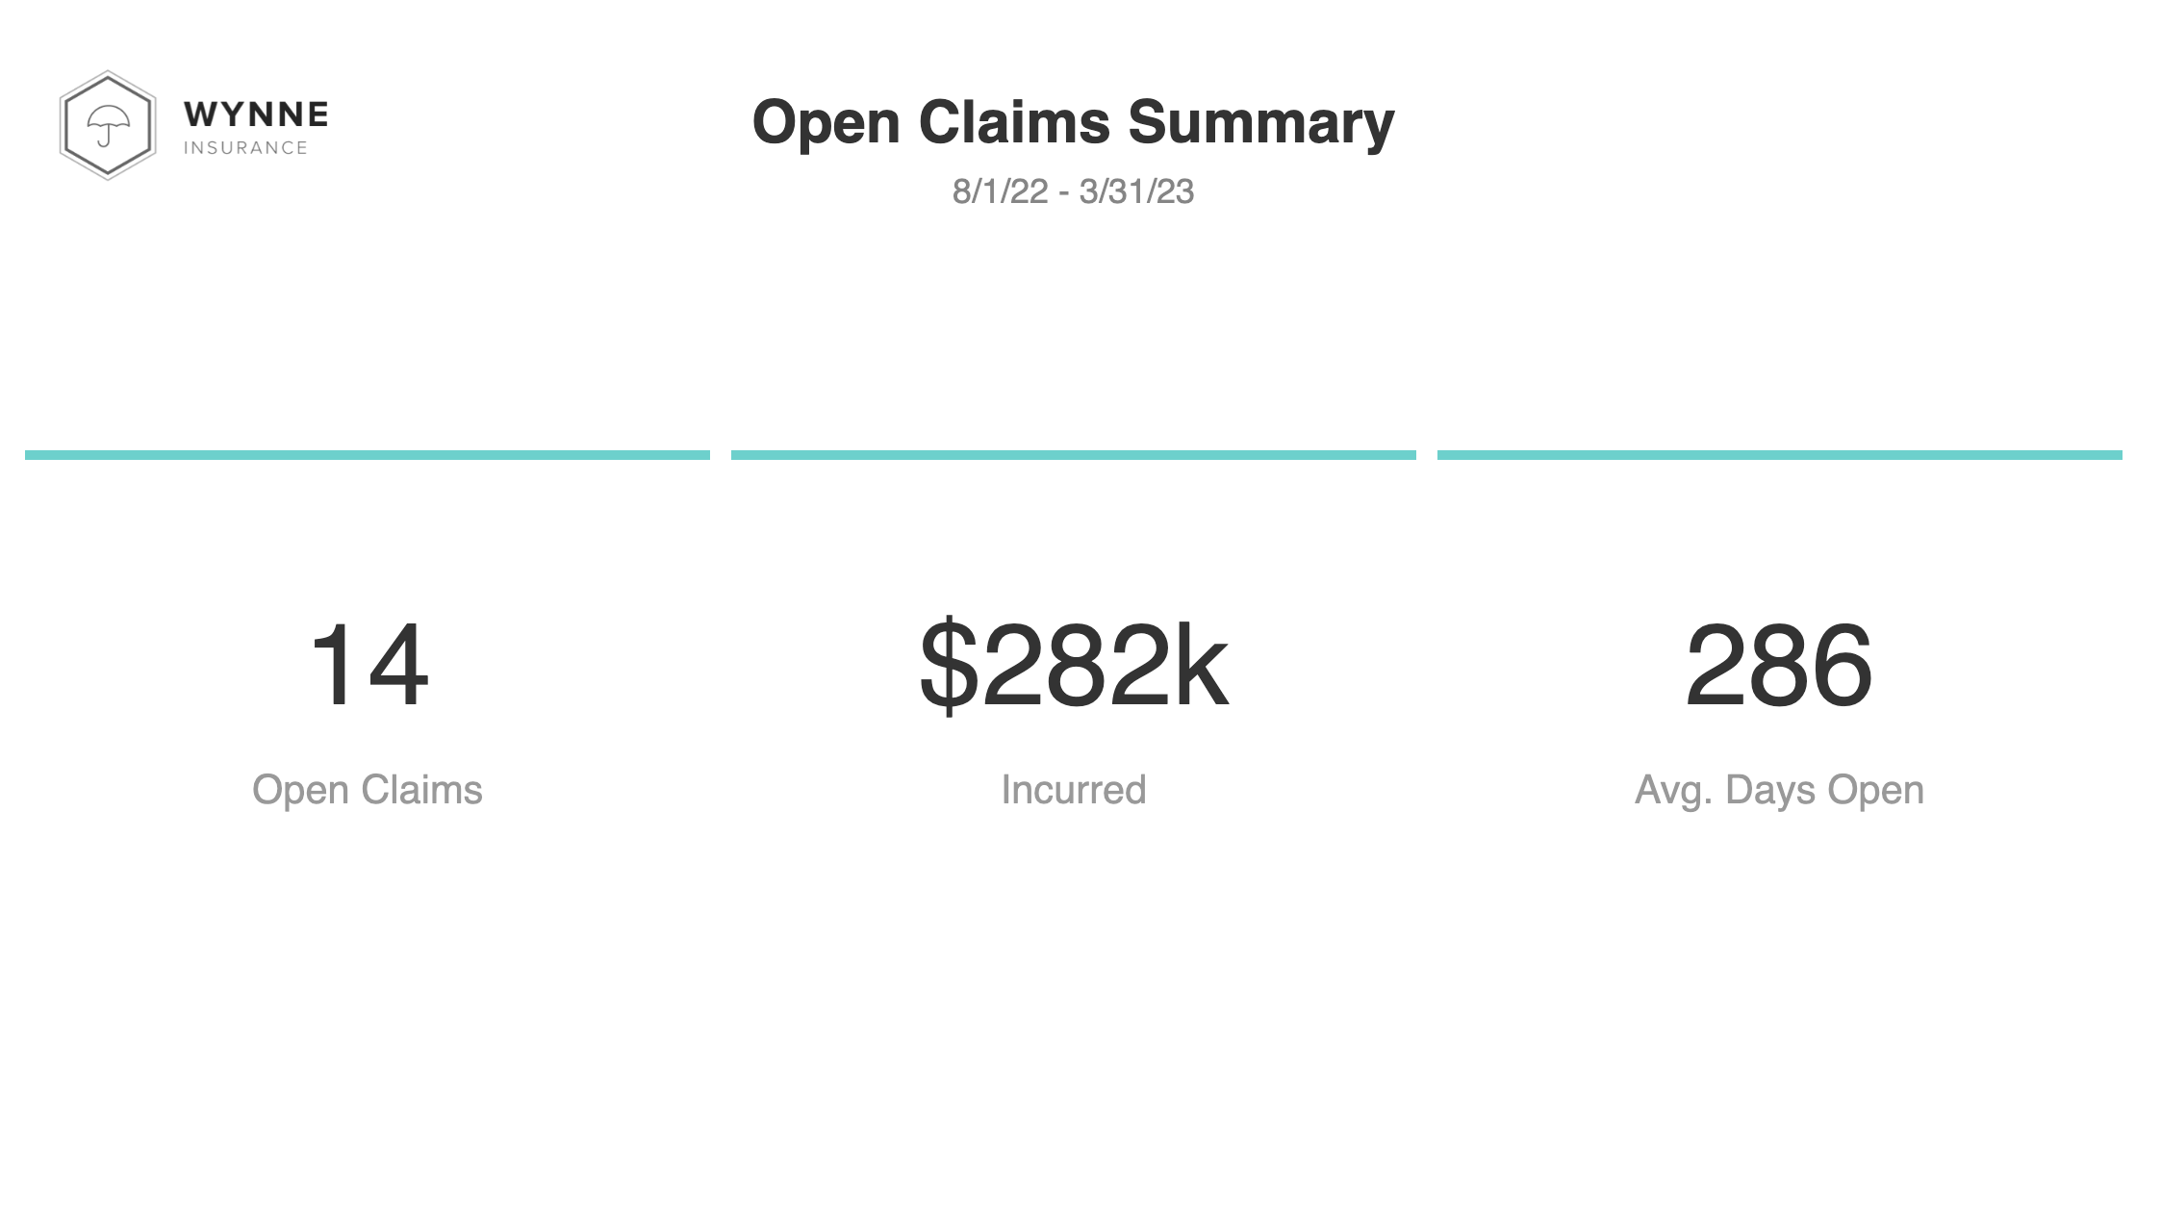Click the Open Claims label below 14
This screenshot has width=2161, height=1218.
point(368,790)
